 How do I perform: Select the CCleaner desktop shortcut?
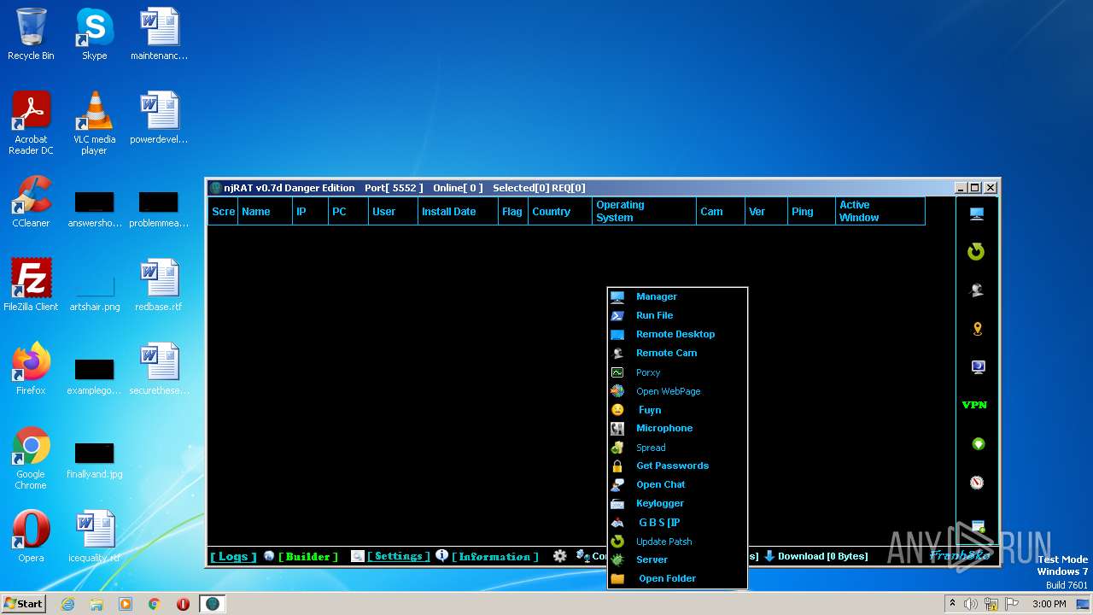(x=31, y=202)
